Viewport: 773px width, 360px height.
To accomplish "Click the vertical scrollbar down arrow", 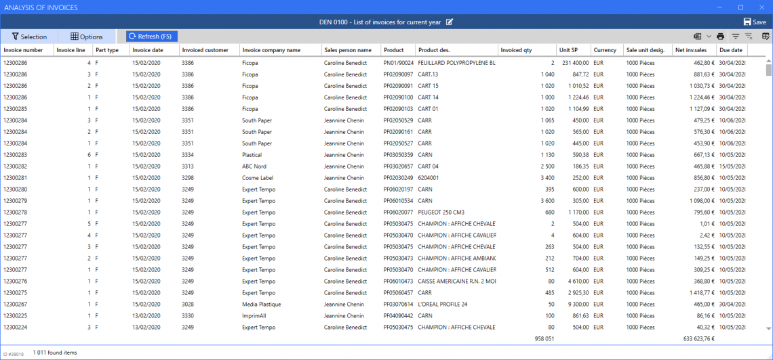I will 768,328.
